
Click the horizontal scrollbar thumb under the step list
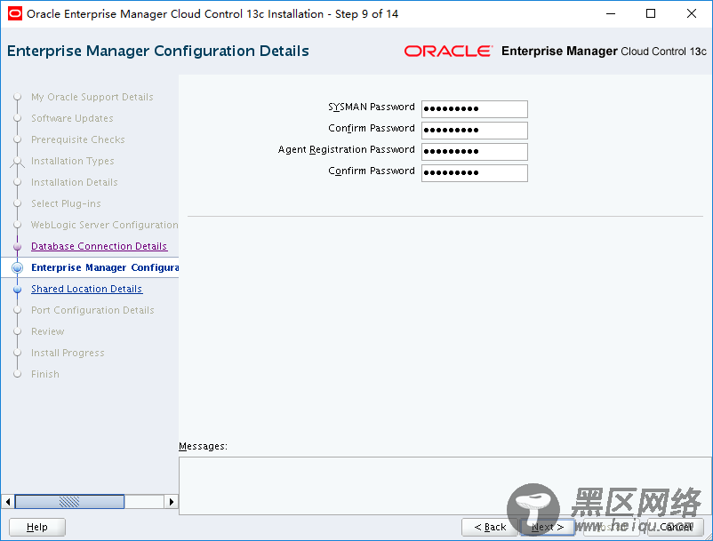coord(69,502)
